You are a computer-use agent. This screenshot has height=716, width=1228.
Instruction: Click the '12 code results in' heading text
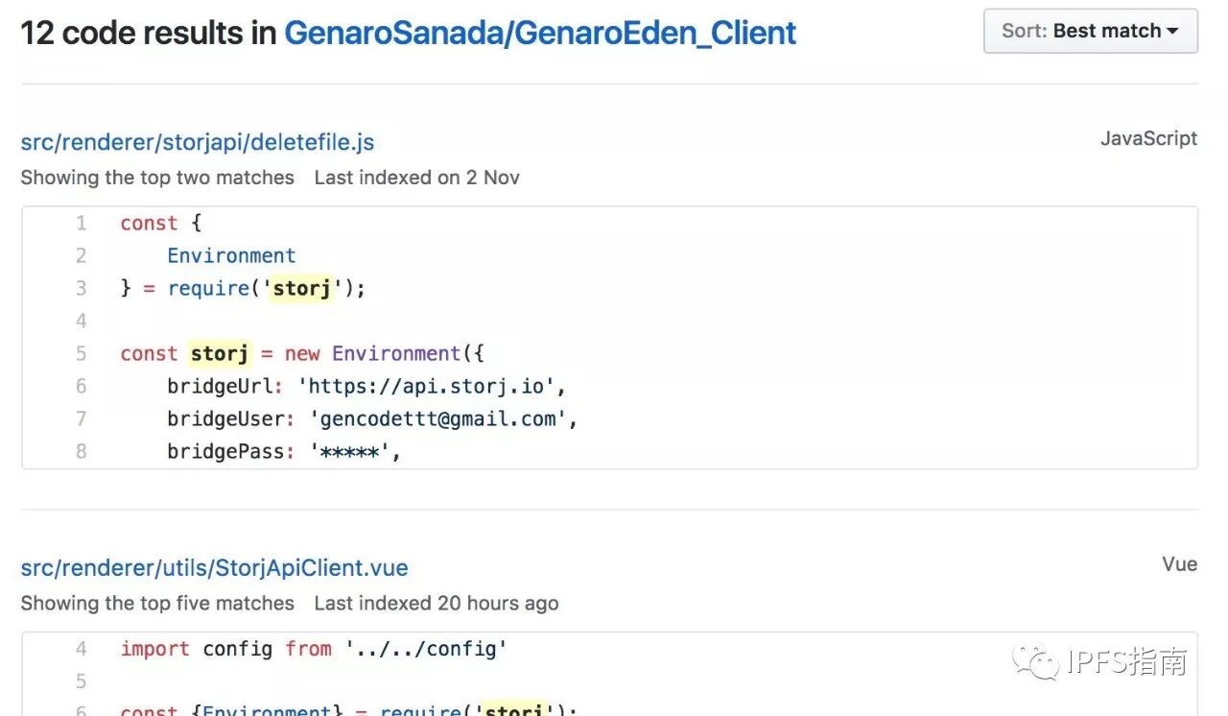click(150, 34)
